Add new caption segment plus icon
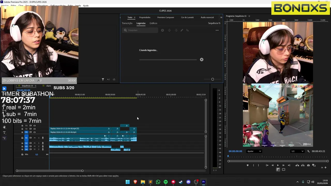This screenshot has width=331, height=186. [162, 30]
